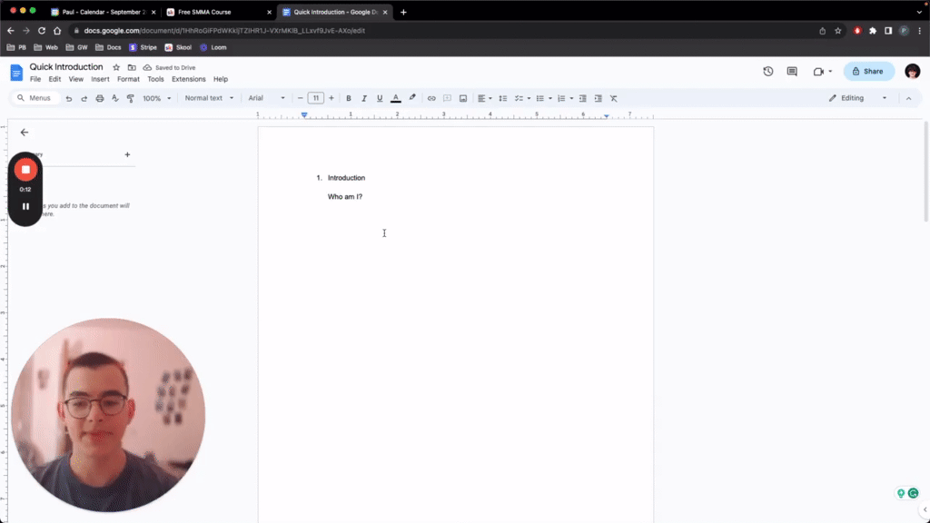The height and width of the screenshot is (523, 930).
Task: Open the Insert menu
Action: tap(100, 79)
